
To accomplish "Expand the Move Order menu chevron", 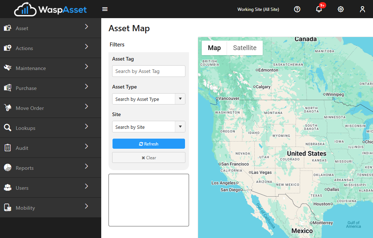I will coord(87,107).
